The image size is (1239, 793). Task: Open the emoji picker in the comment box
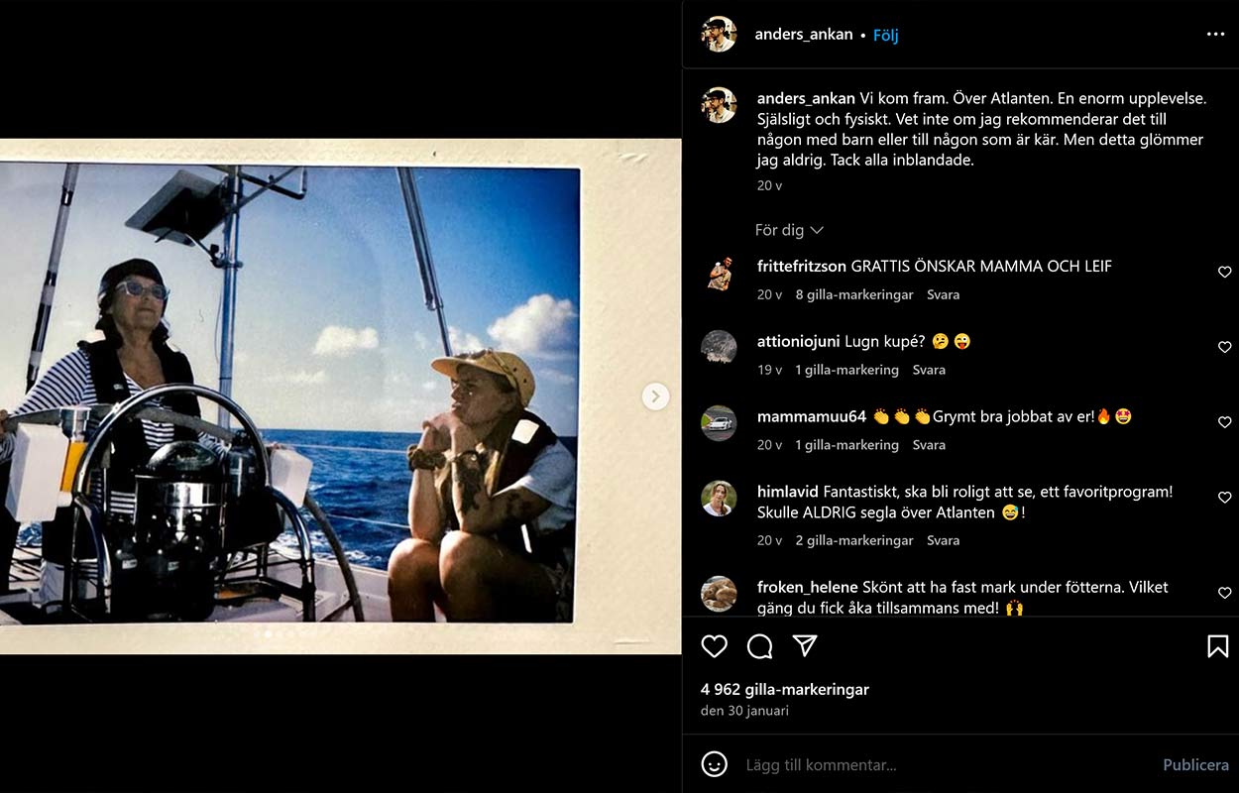(x=714, y=764)
